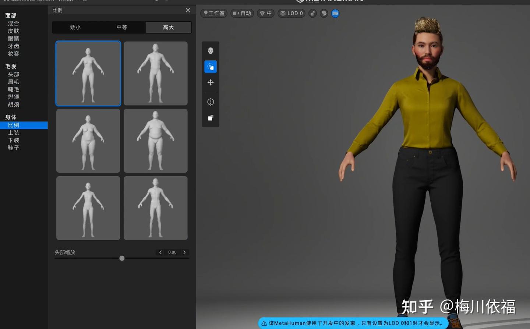Switch to the 中等 proportion tab
This screenshot has height=329, width=530.
click(x=121, y=27)
